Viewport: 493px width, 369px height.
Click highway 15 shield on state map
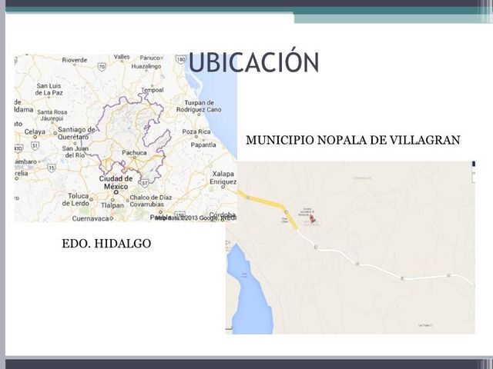[52, 168]
